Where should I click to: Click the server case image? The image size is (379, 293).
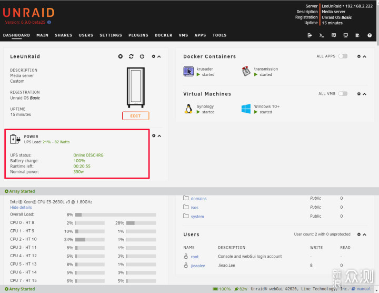[x=136, y=87]
